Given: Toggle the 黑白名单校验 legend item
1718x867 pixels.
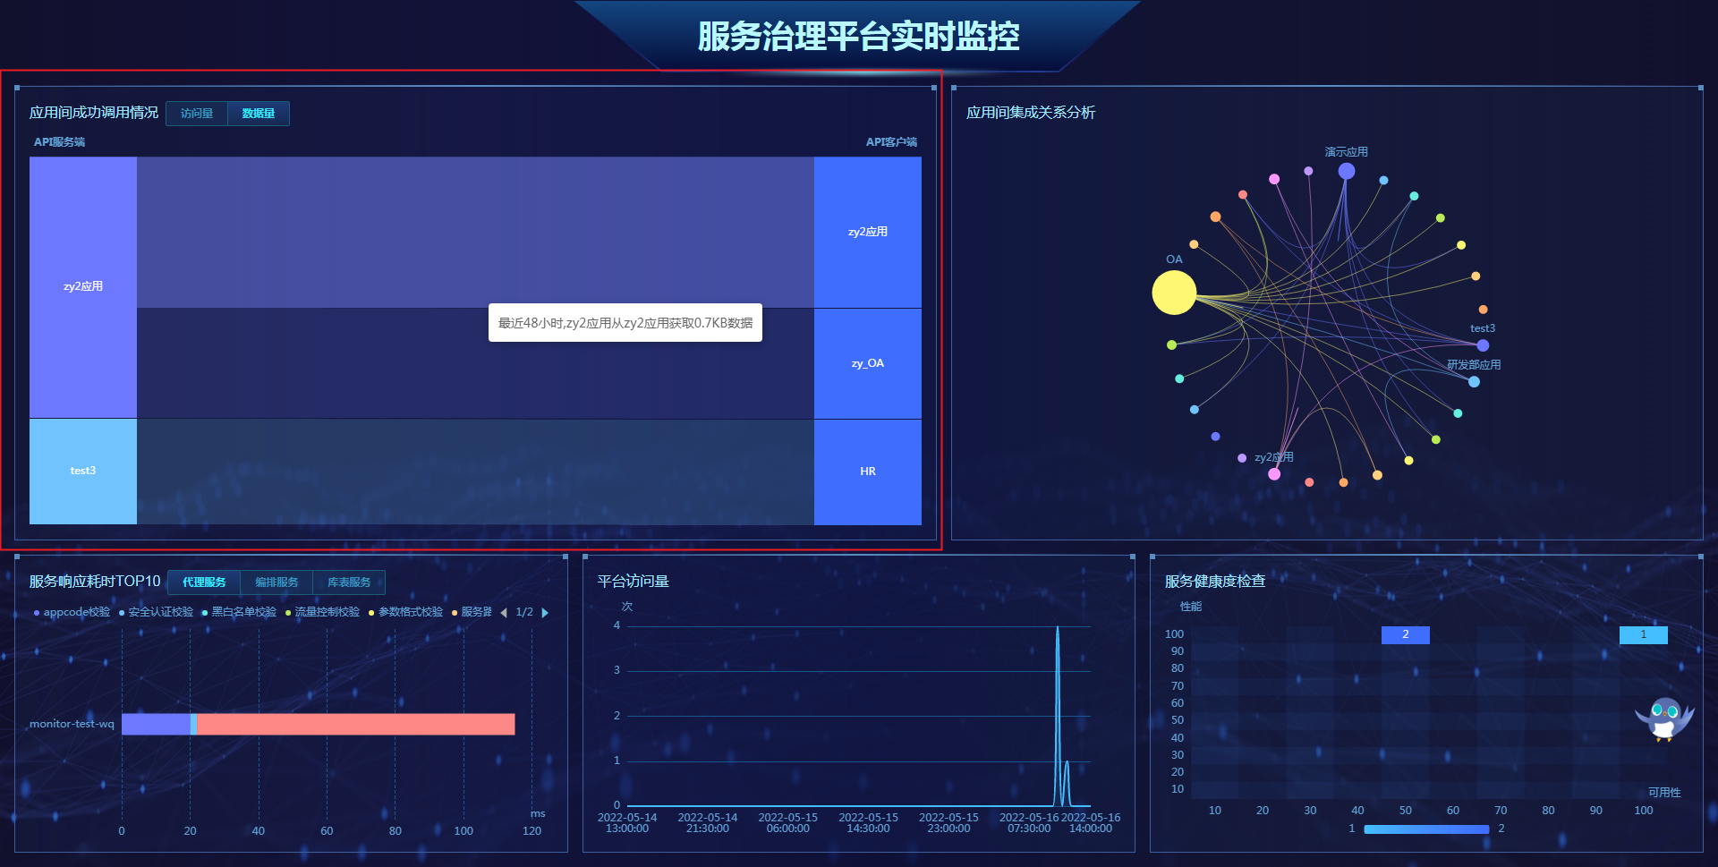Looking at the screenshot, I should (242, 612).
